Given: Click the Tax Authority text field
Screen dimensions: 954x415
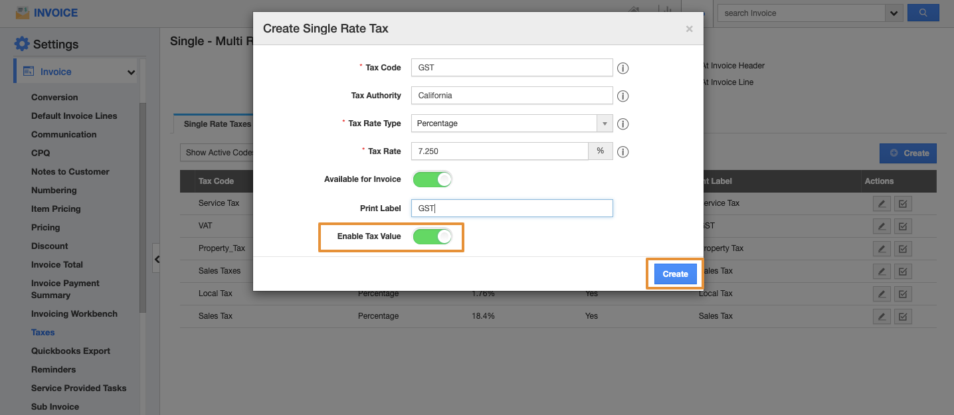Looking at the screenshot, I should point(511,96).
